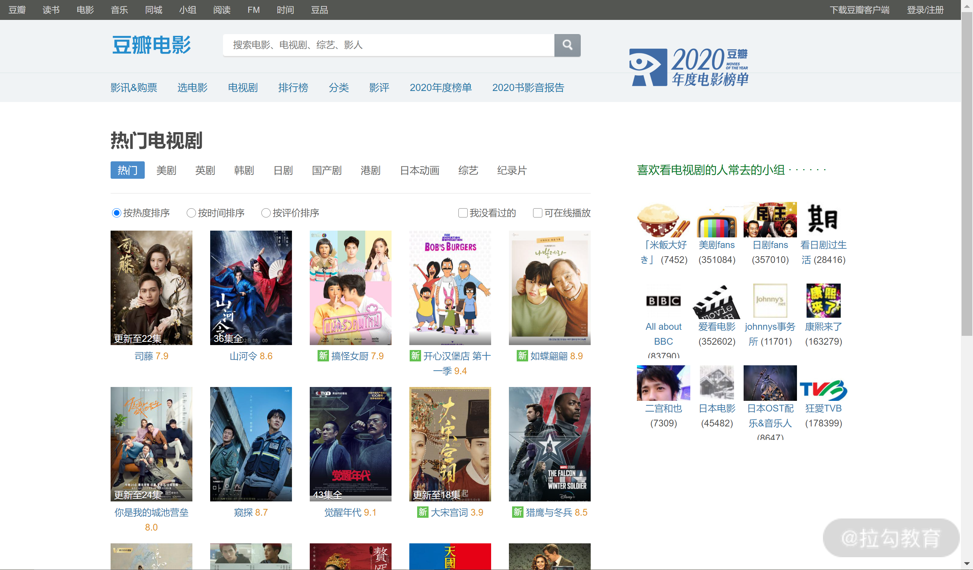Image resolution: width=973 pixels, height=570 pixels.
Task: Open the 你是我的城池营垒 poster thumbnail
Action: click(151, 444)
